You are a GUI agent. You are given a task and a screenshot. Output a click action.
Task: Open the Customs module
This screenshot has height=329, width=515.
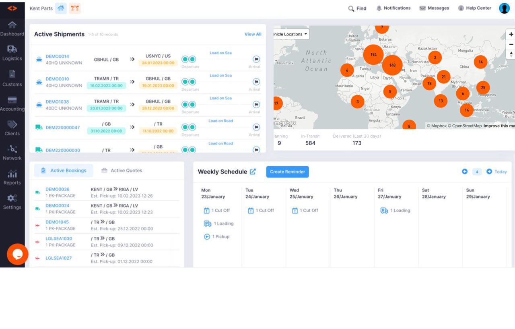[12, 79]
